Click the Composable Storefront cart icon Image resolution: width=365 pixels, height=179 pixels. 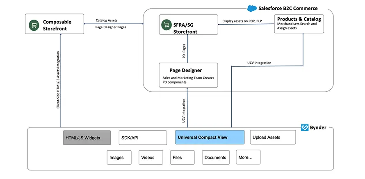(34, 25)
